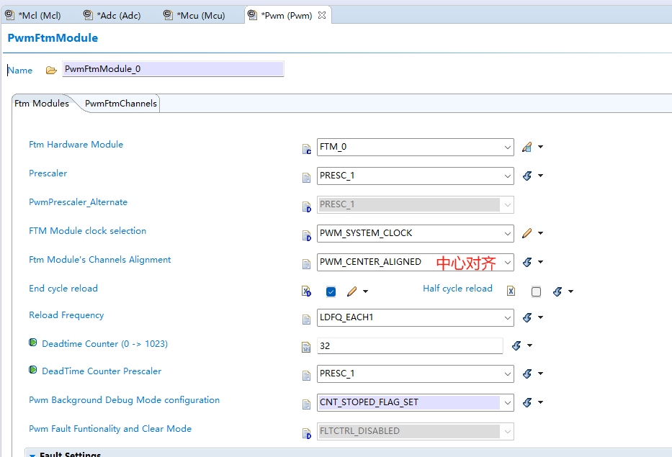Click the Deadtime Counter calculate-value icon
672x457 pixels.
(x=516, y=345)
